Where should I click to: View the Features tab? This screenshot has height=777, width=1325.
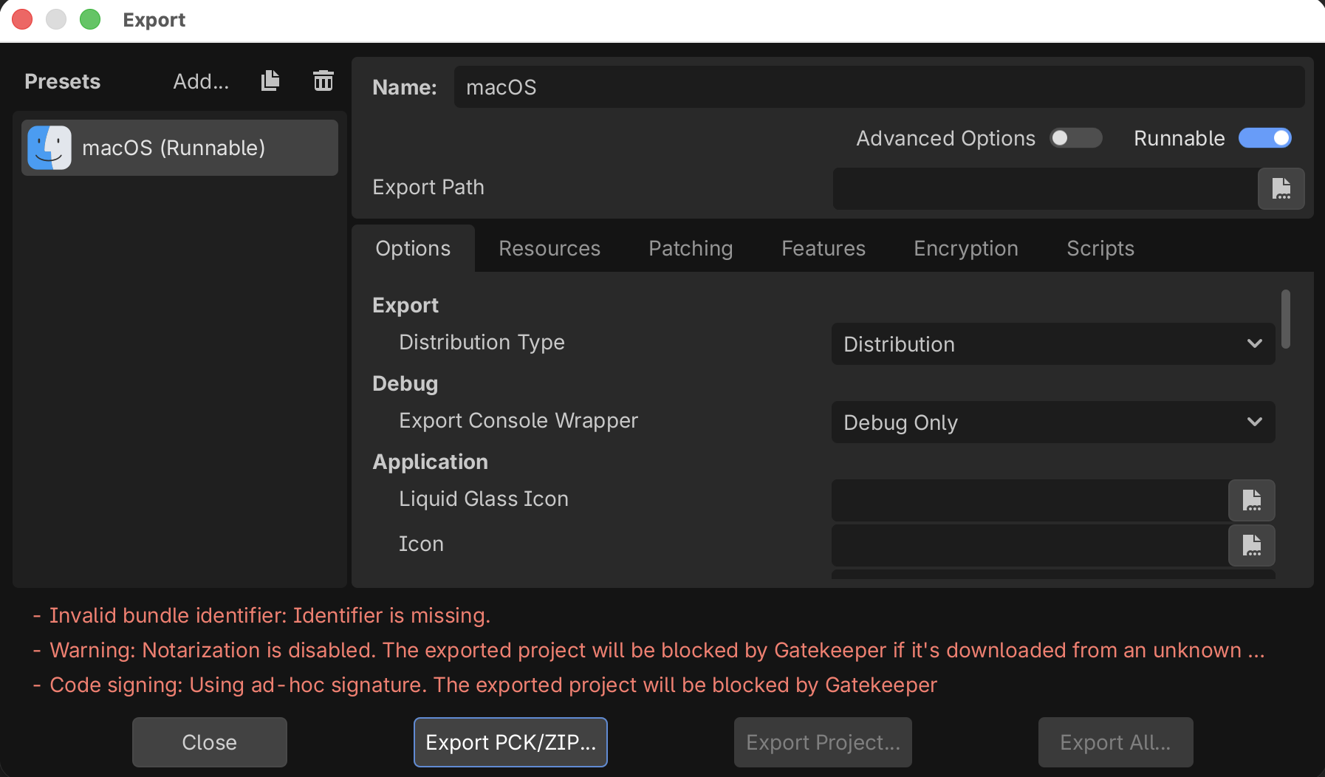tap(823, 248)
